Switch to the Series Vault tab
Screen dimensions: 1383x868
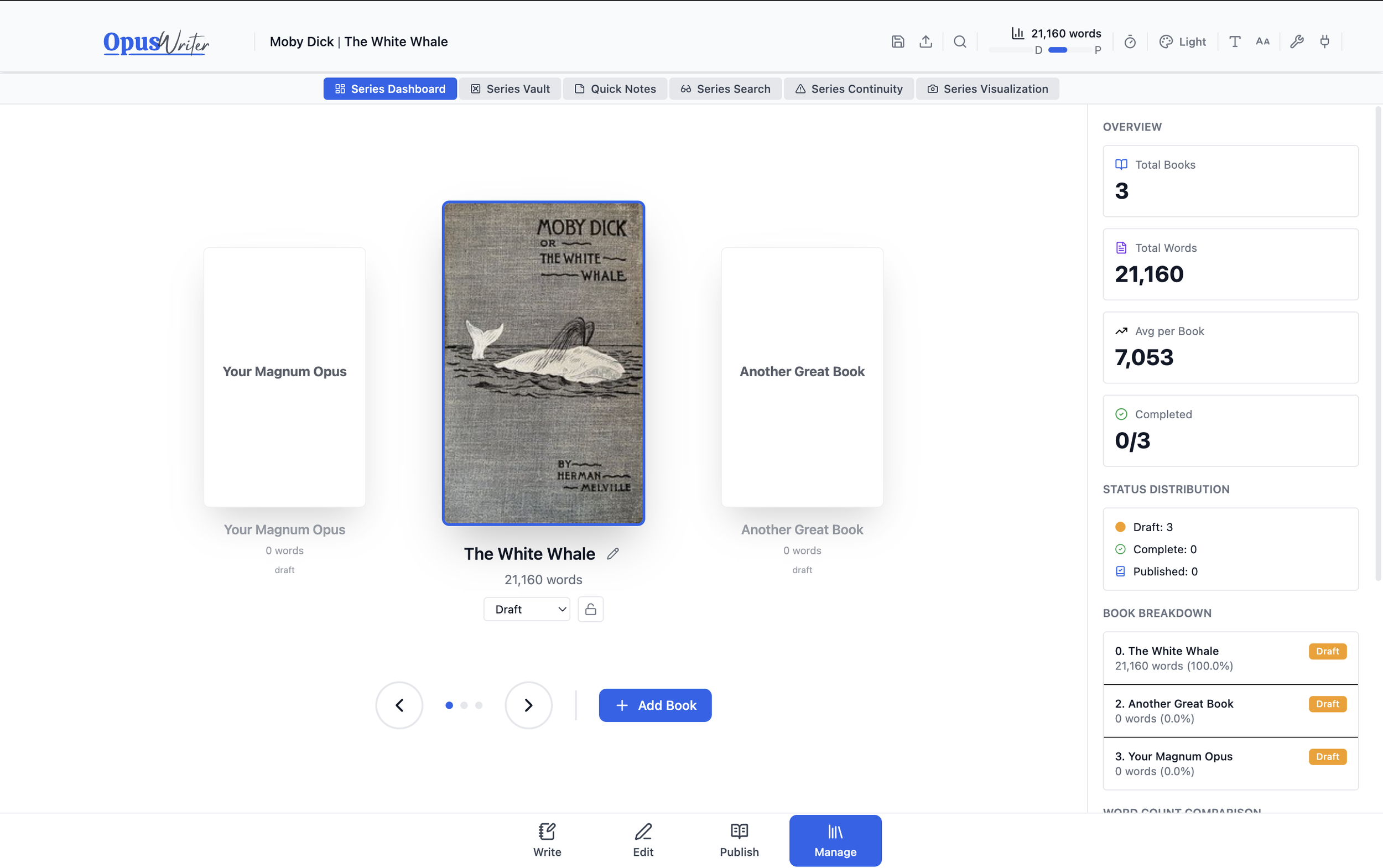tap(509, 89)
